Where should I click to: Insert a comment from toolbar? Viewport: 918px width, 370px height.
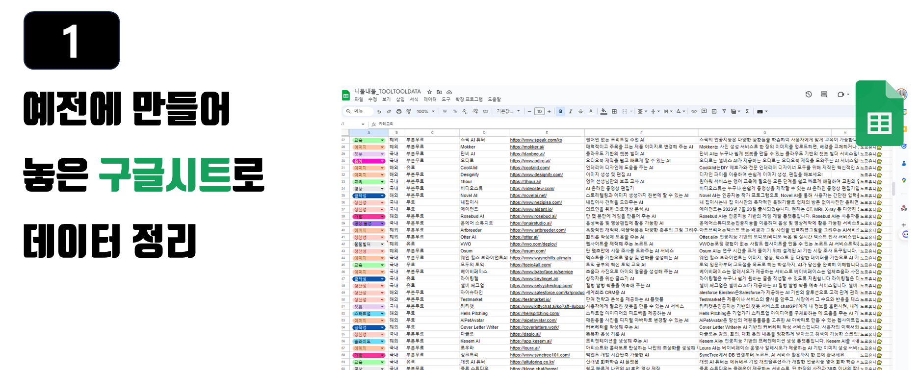click(704, 111)
